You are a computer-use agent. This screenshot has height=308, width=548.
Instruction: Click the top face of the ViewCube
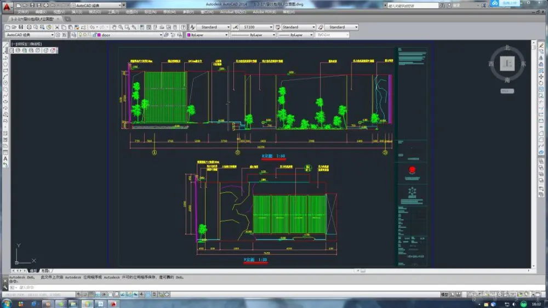507,64
